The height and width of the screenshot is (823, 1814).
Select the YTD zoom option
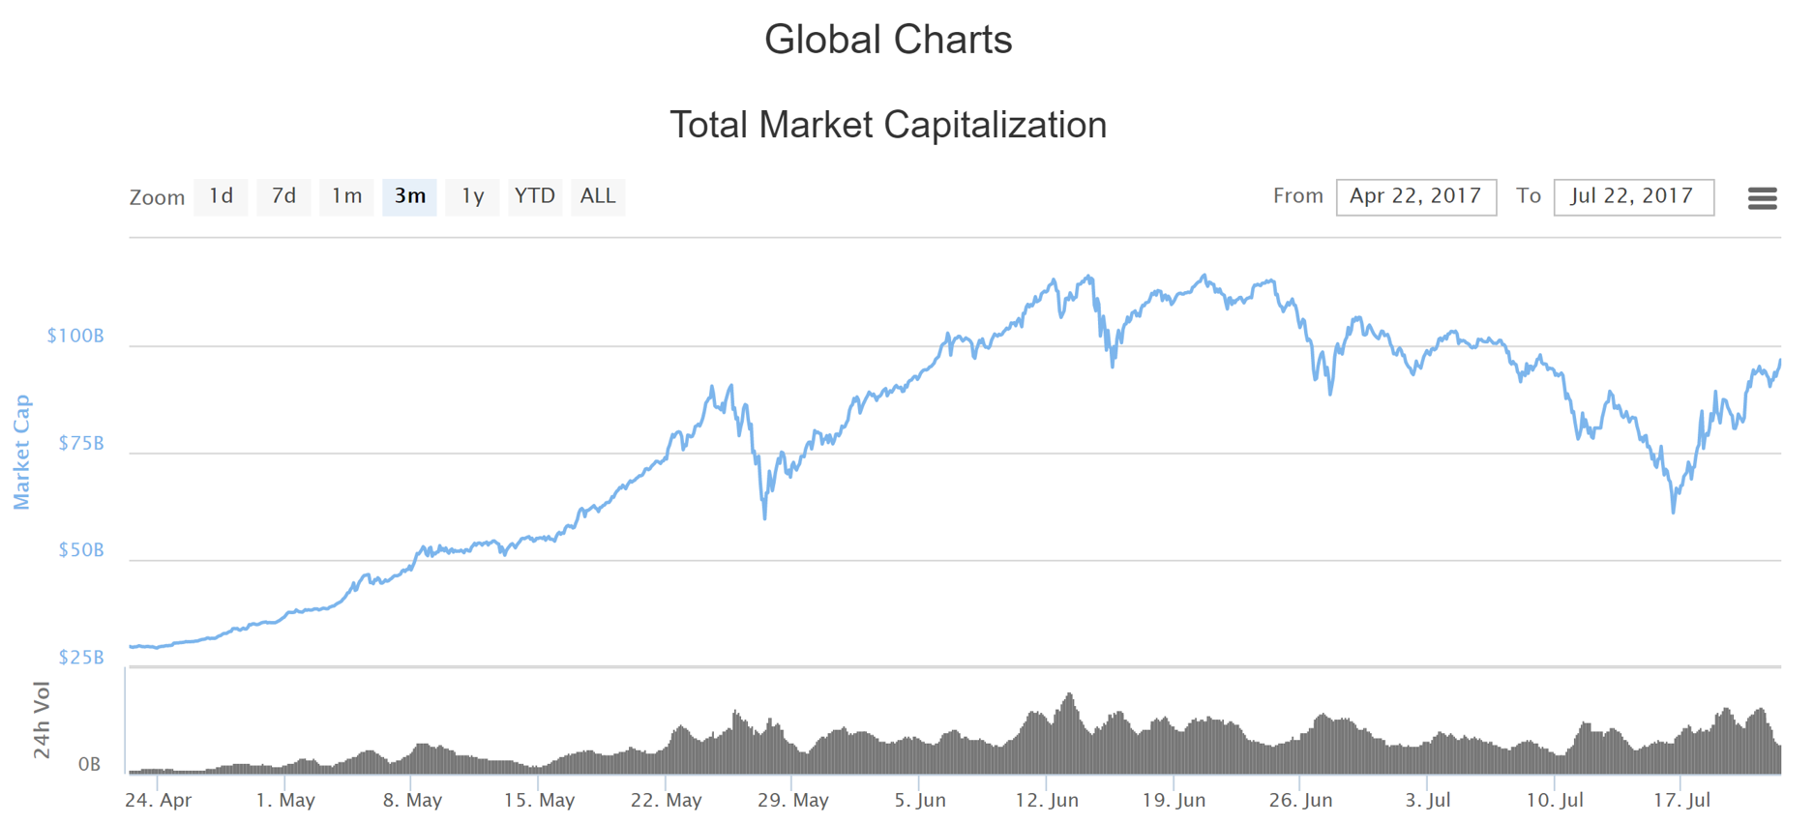535,196
